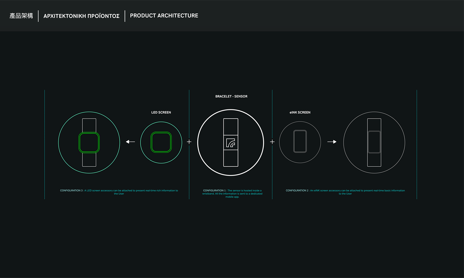This screenshot has height=278, width=464.
Task: Click the CONFIGURATION 2 description text
Action: pos(345,192)
